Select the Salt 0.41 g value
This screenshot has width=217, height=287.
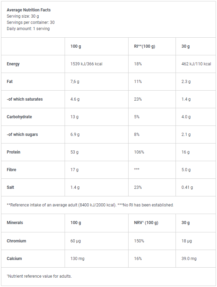click(x=187, y=187)
